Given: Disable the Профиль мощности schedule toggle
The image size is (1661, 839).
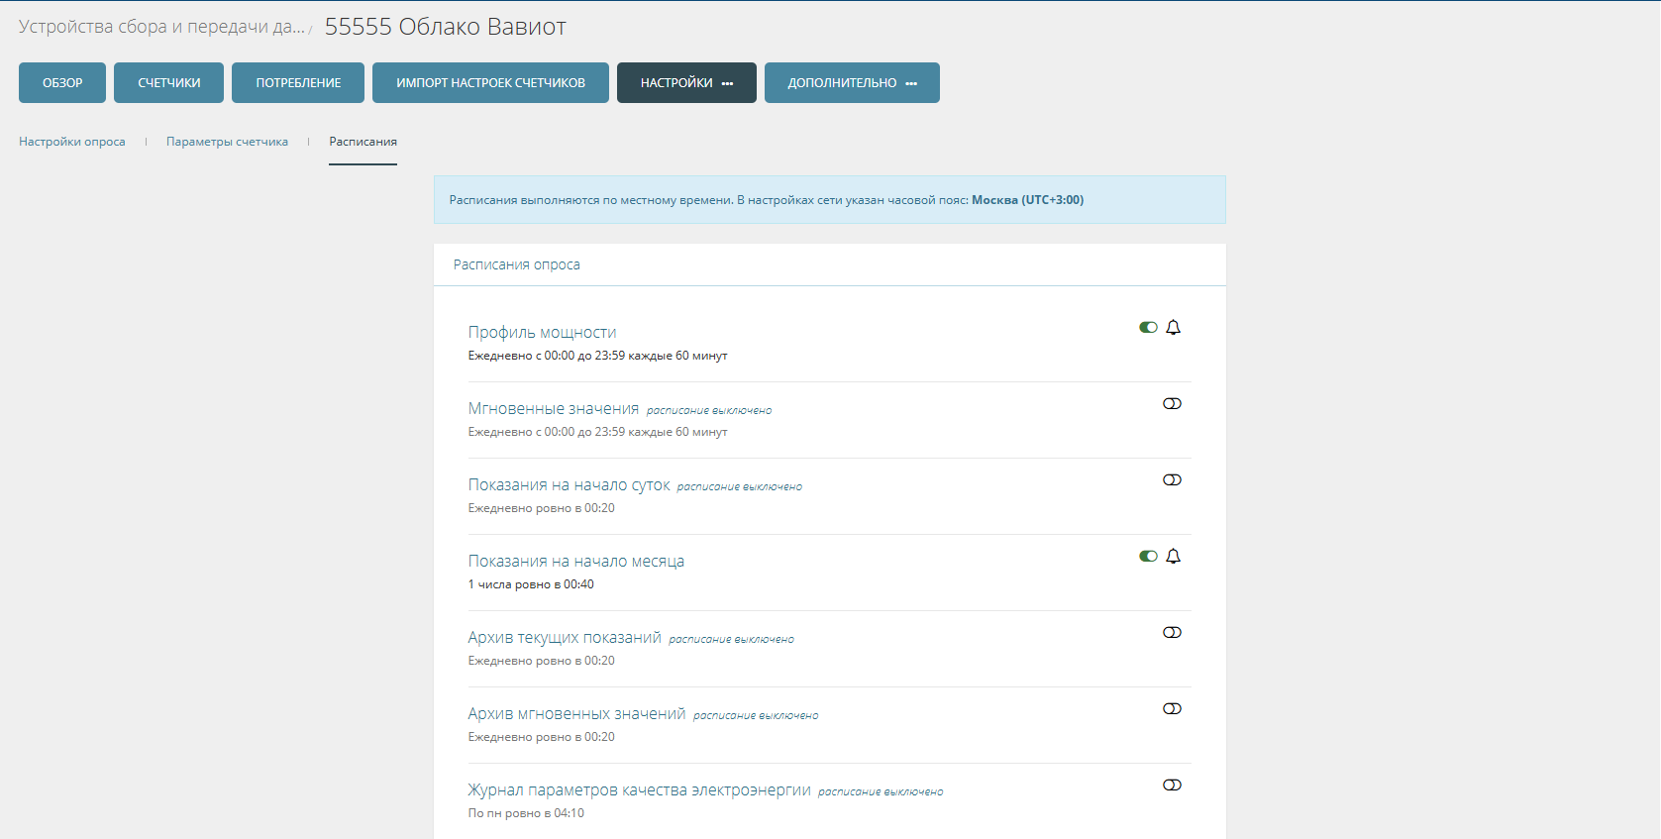Looking at the screenshot, I should 1148,328.
